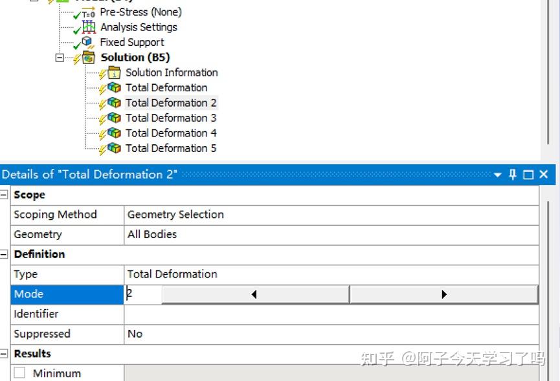Open the Details panel title bar dropdown
The image size is (560, 381).
click(497, 174)
